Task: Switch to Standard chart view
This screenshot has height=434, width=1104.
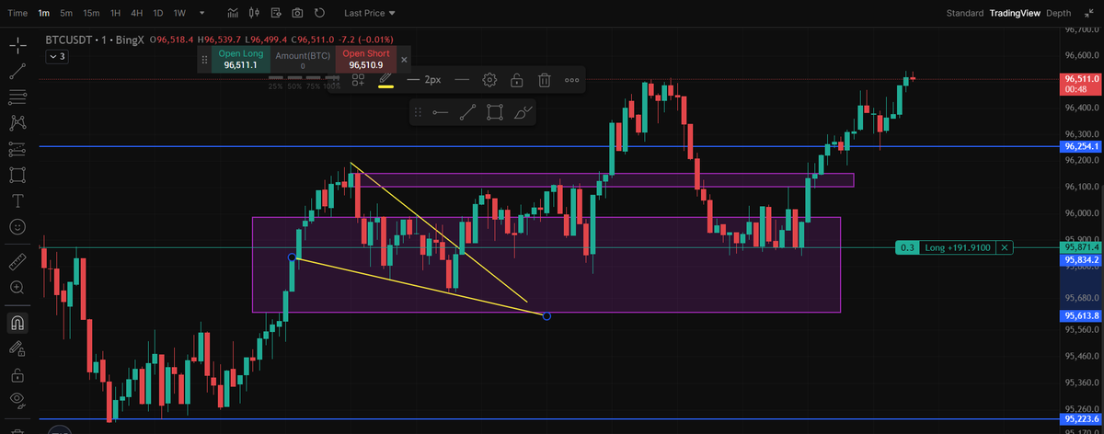Action: (965, 13)
